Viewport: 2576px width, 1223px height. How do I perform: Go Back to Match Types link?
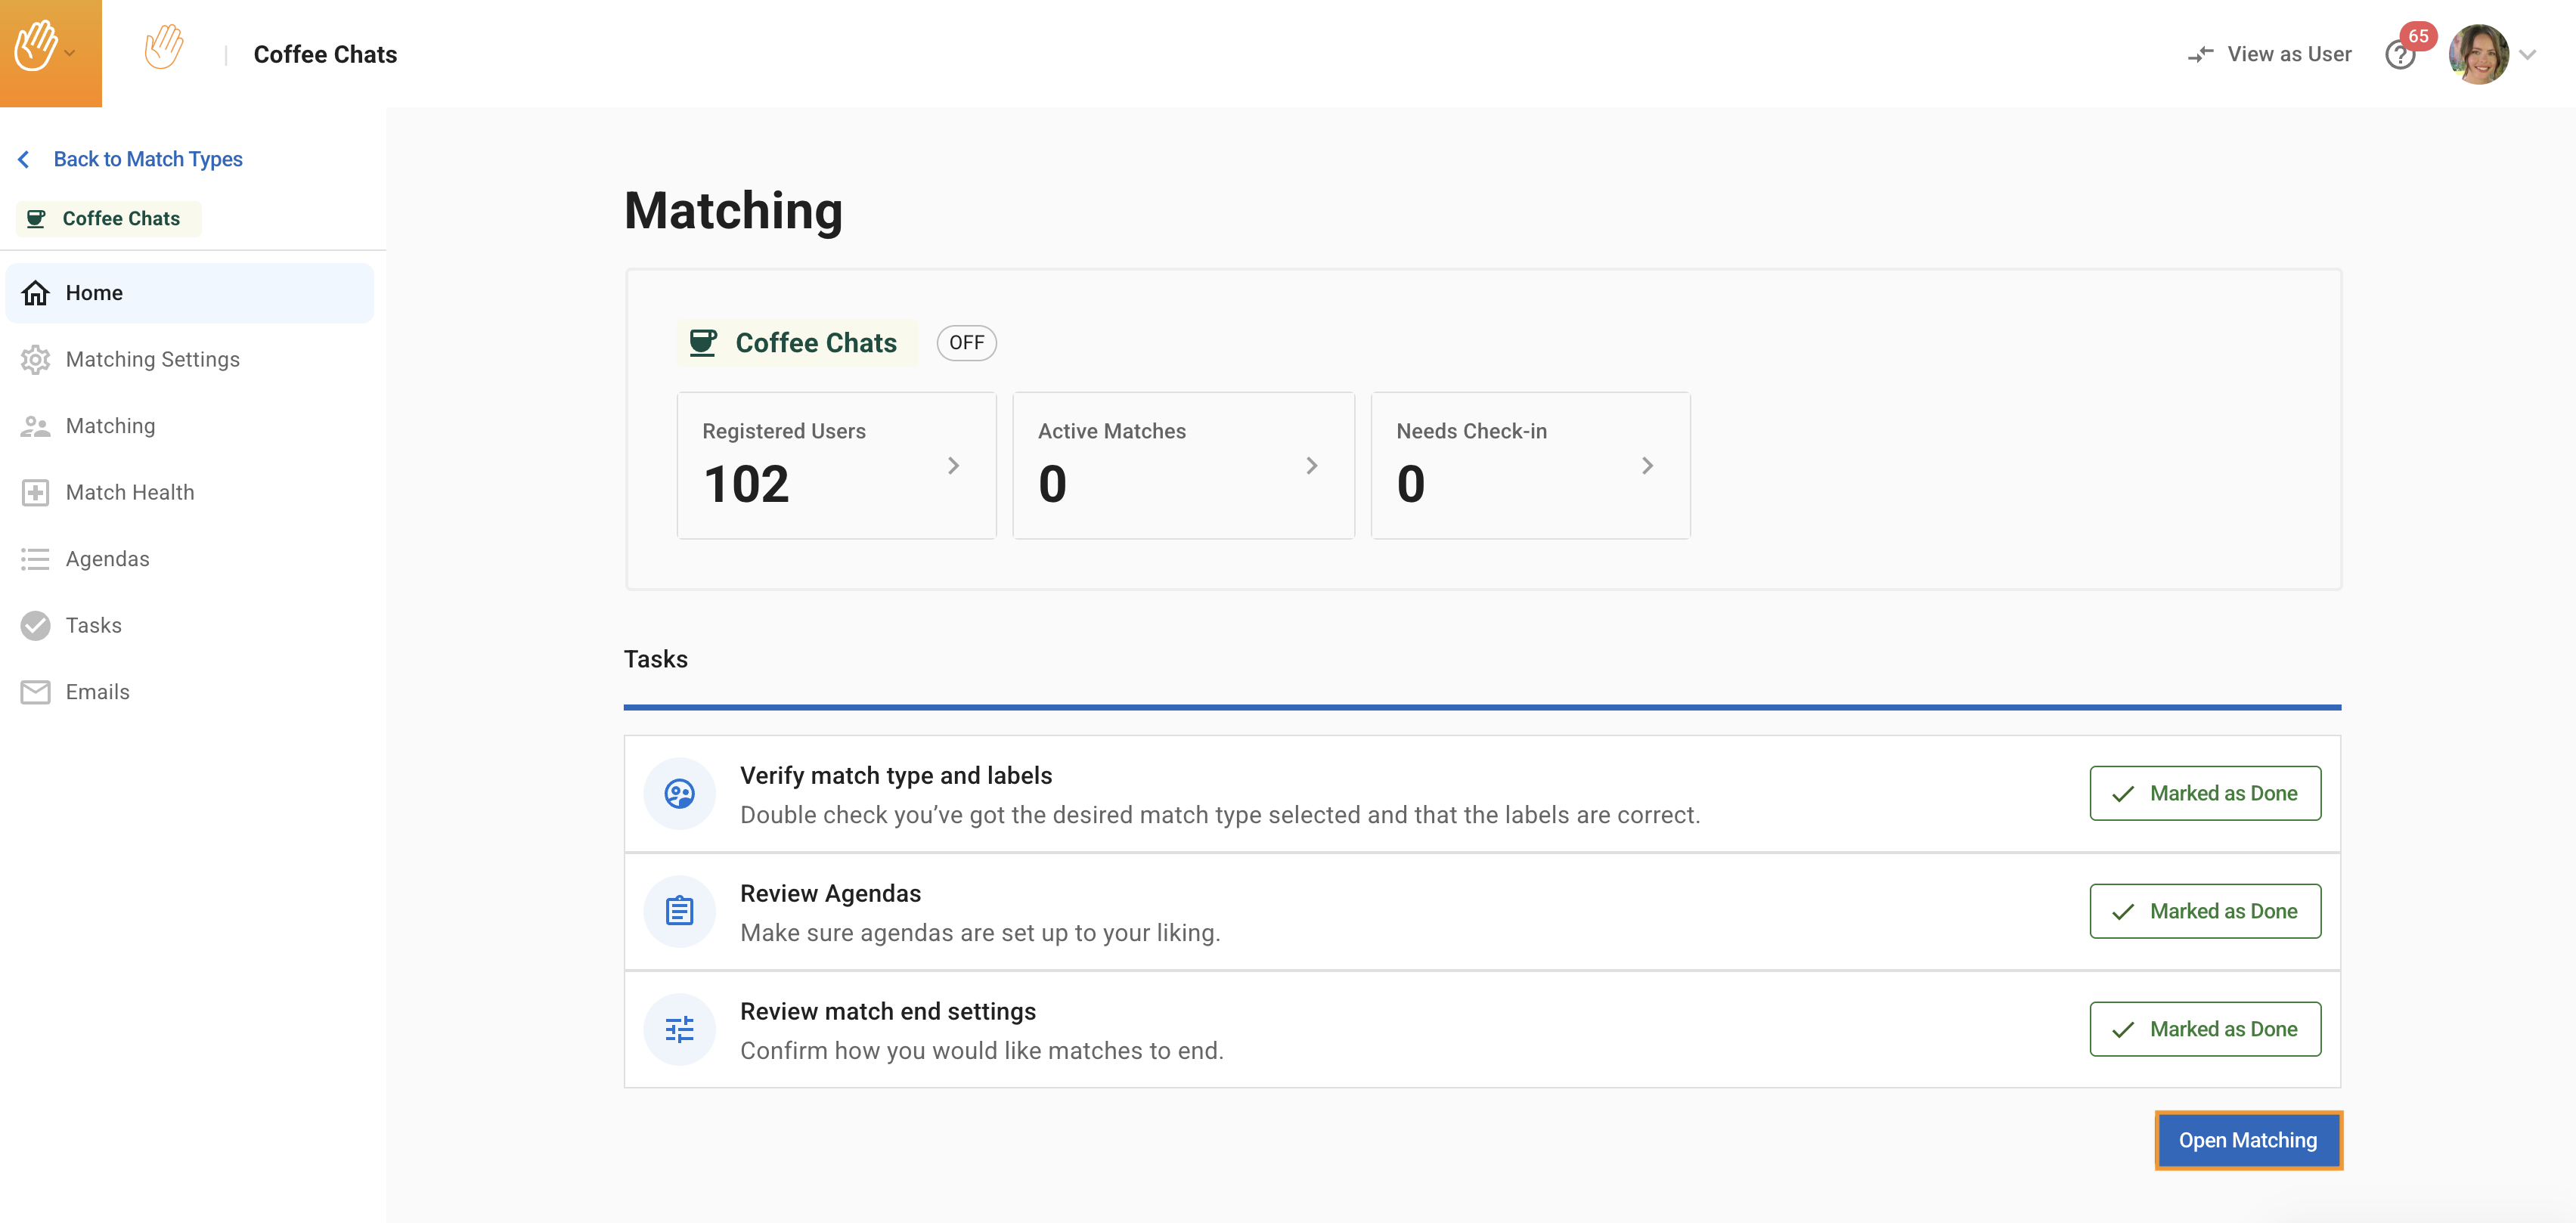147,159
